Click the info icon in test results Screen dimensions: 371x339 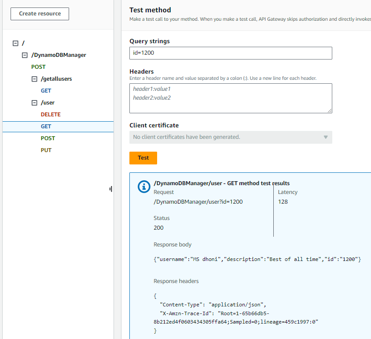pyautogui.click(x=144, y=186)
